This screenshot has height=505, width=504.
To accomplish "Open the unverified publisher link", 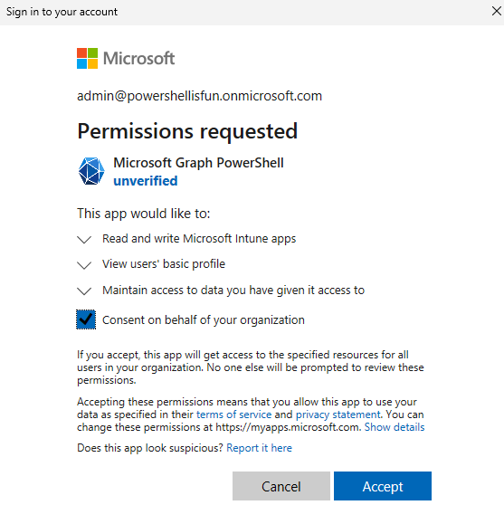I will 146,181.
